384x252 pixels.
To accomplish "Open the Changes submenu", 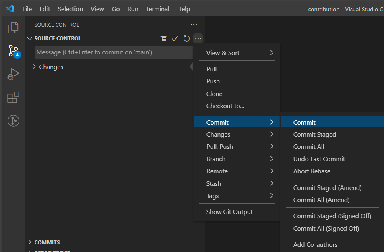I will [237, 134].
